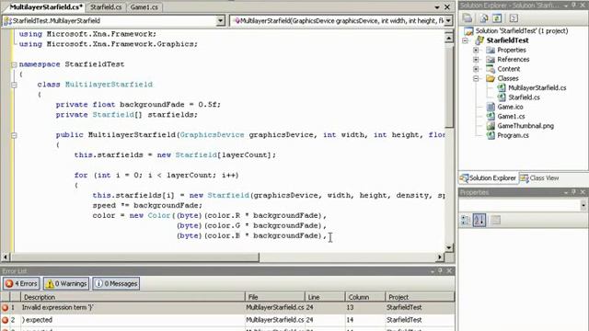This screenshot has height=331, width=589.
Task: Open Solution Explorer window position dropdown
Action: pyautogui.click(x=566, y=5)
